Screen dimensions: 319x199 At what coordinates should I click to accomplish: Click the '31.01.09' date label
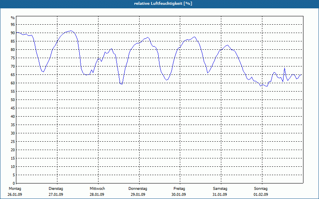(220, 195)
